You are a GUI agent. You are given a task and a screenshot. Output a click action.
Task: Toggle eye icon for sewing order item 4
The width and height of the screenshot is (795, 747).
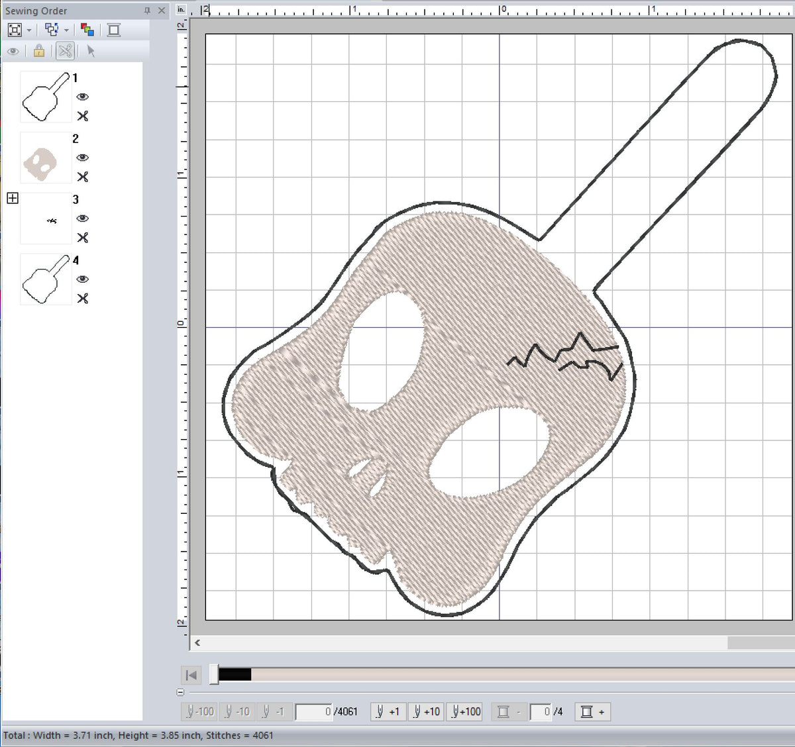click(x=82, y=279)
